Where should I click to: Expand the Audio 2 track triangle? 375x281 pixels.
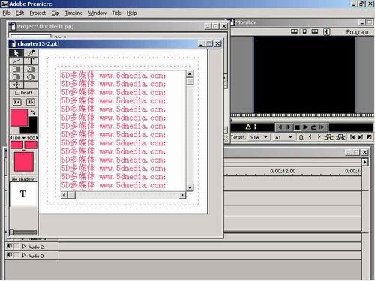click(x=24, y=247)
